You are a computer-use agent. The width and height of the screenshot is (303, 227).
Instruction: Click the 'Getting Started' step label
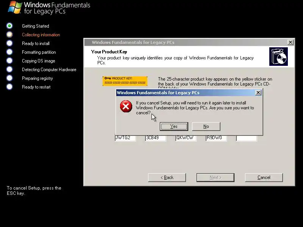(36, 26)
